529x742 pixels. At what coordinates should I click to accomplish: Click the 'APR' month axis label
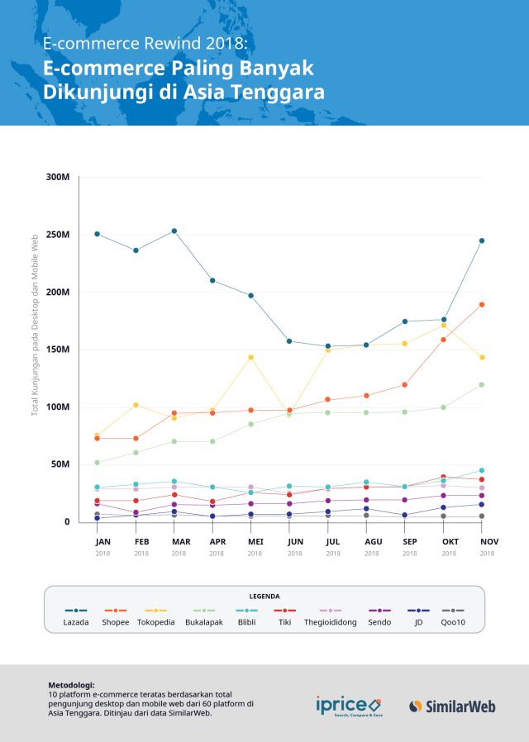pyautogui.click(x=217, y=542)
